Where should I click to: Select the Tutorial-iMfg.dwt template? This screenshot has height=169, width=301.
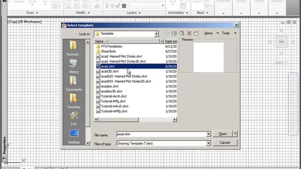coord(113,101)
